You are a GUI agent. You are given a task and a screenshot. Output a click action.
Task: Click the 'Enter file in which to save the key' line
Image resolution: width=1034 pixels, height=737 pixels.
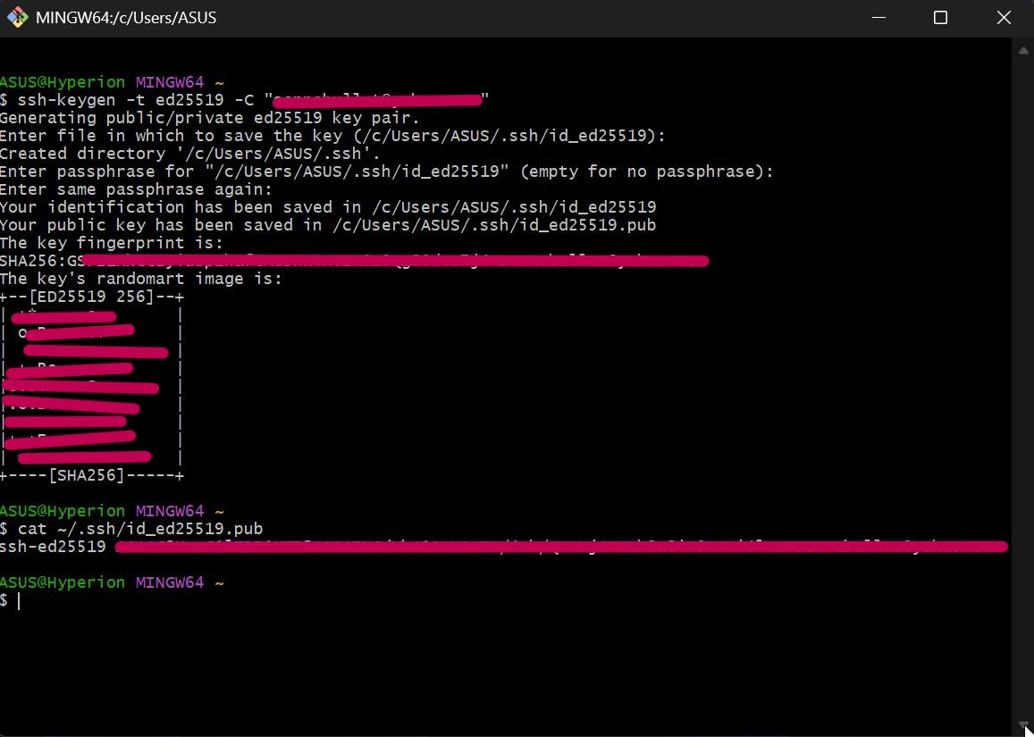click(333, 136)
